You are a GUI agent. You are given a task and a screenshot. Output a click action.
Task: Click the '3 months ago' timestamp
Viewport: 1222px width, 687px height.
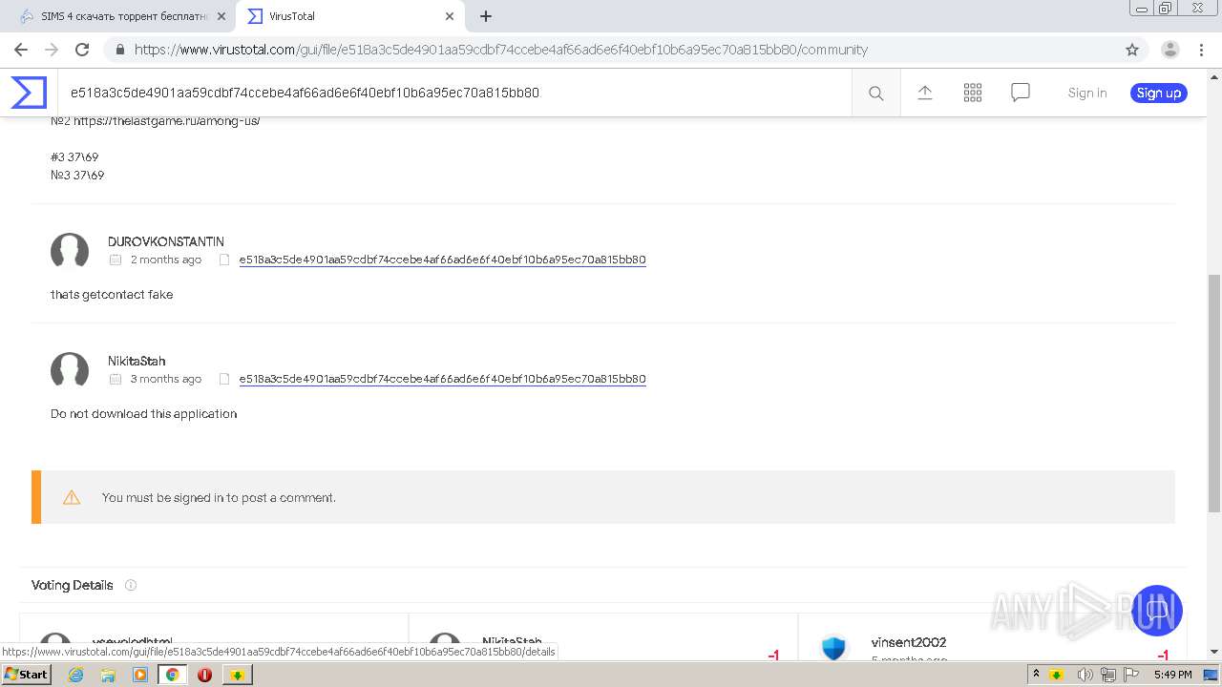tap(166, 379)
